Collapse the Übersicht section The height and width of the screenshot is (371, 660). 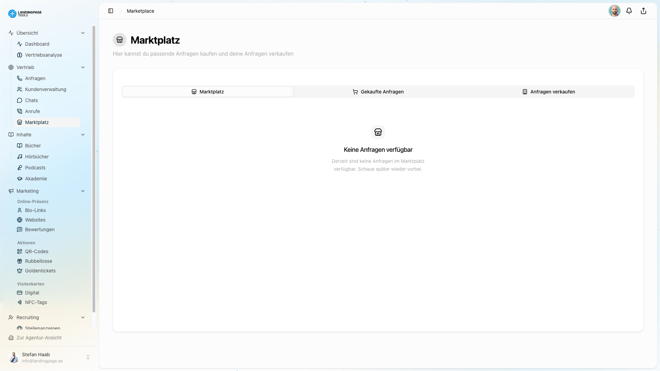coord(83,33)
